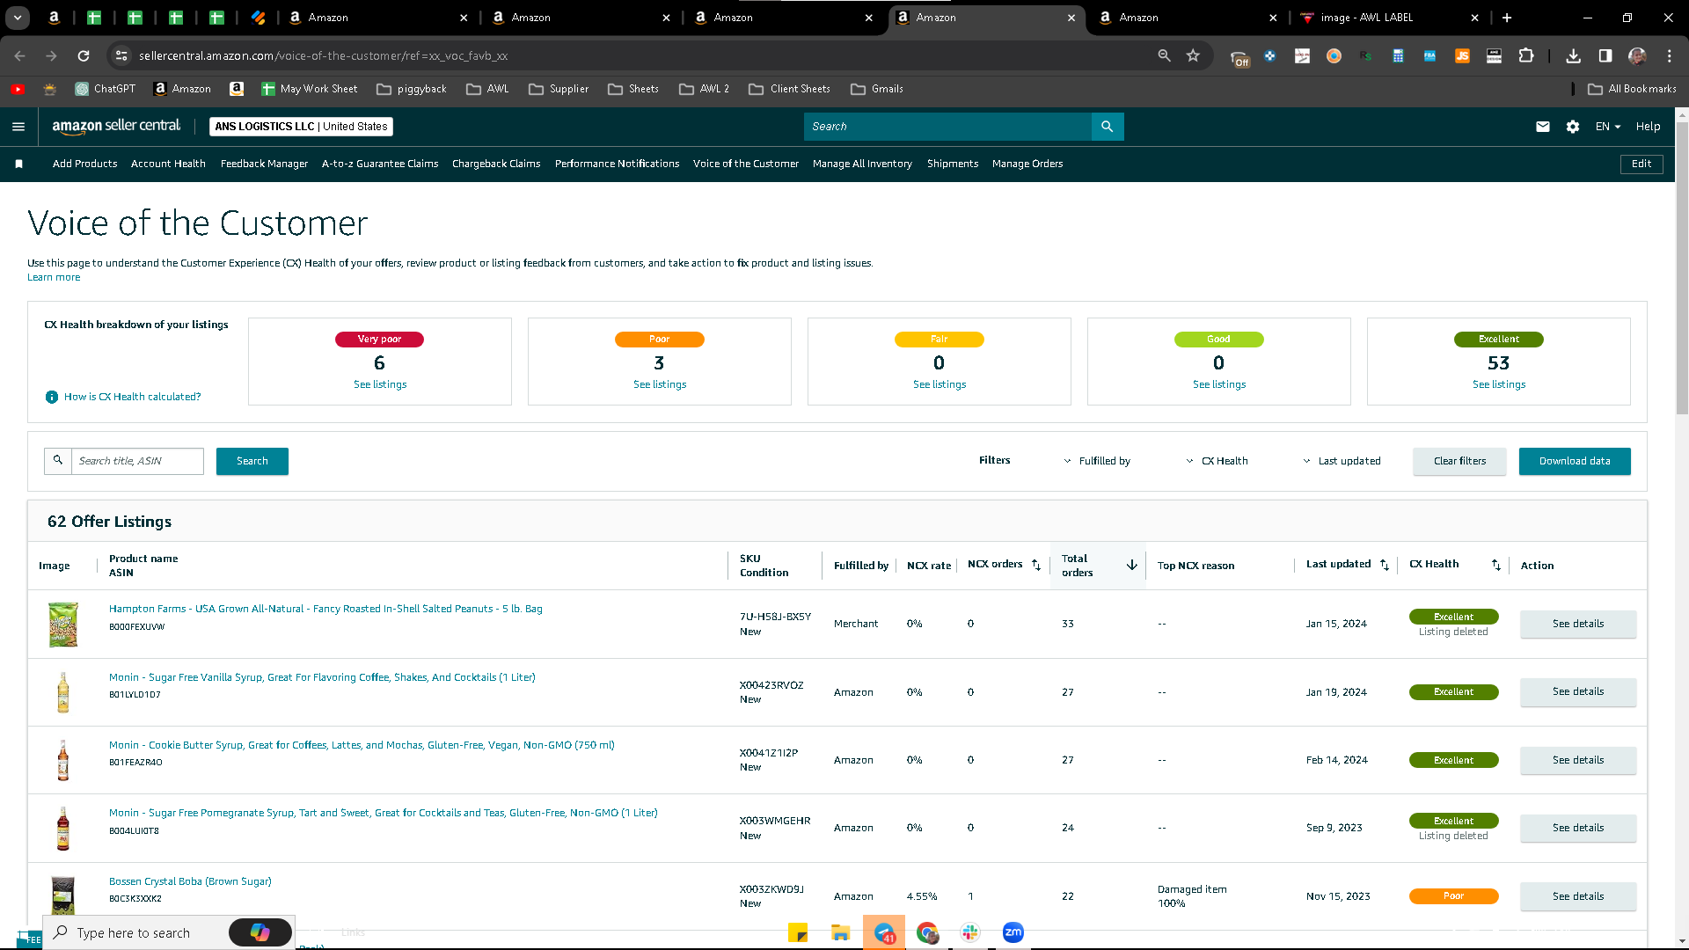Click Download data button
1689x950 pixels.
1575,461
